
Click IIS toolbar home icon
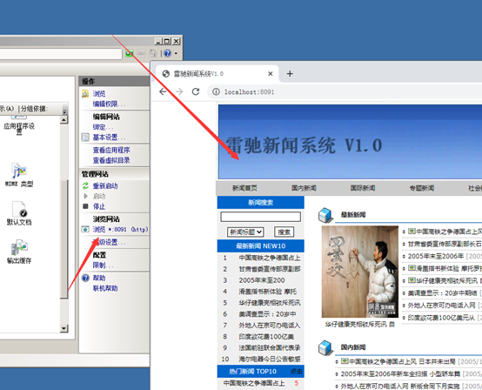[153, 53]
